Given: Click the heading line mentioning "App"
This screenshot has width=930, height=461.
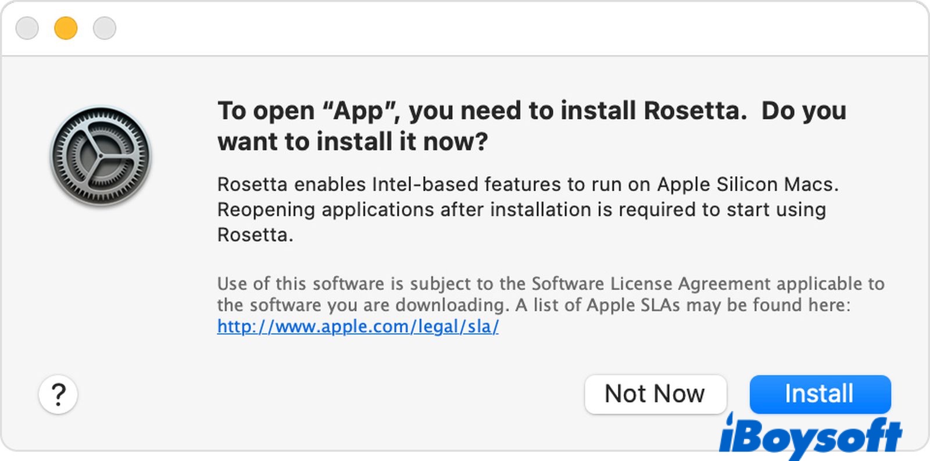Looking at the screenshot, I should tap(531, 110).
